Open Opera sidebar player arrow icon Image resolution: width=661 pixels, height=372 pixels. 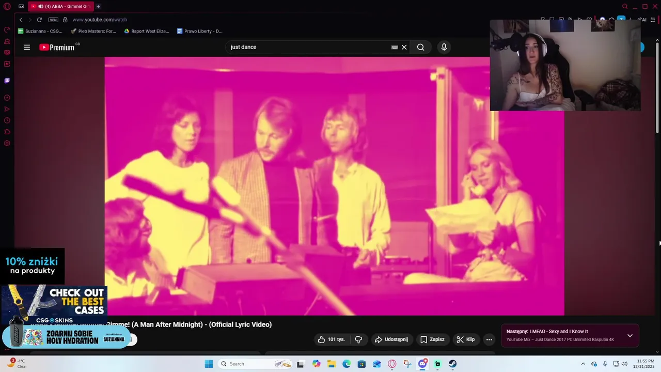point(7,109)
